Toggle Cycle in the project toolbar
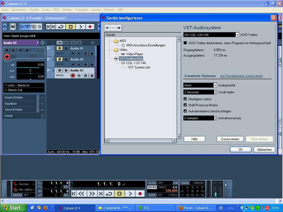This screenshot has height=212, width=283. (61, 27)
